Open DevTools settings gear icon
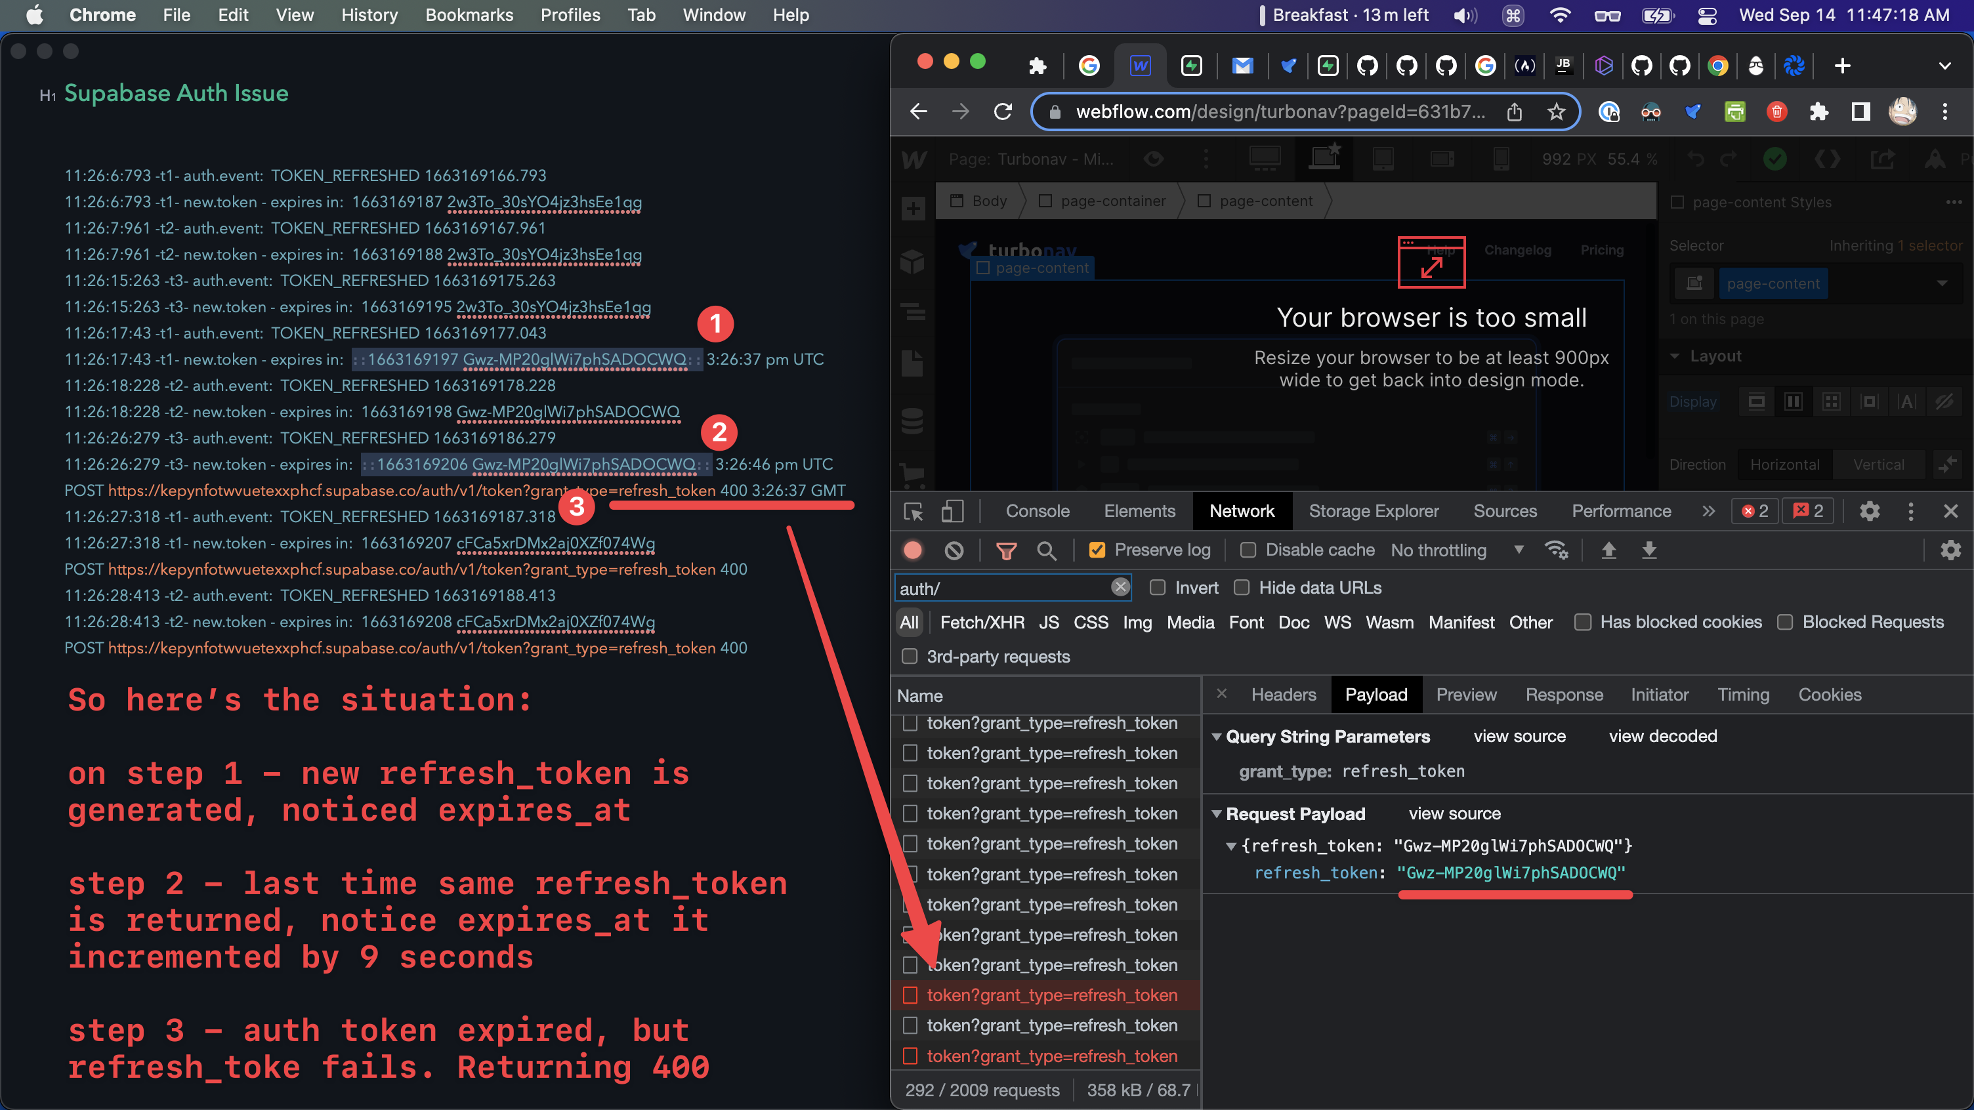 pos(1869,511)
